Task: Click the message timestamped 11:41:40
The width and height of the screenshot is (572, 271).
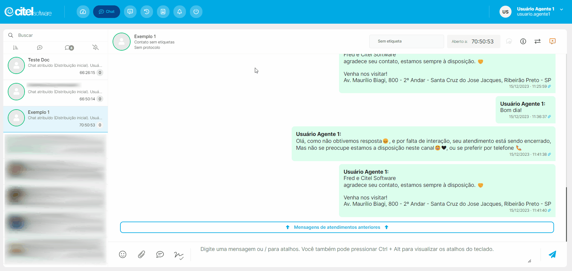Action: (447, 190)
